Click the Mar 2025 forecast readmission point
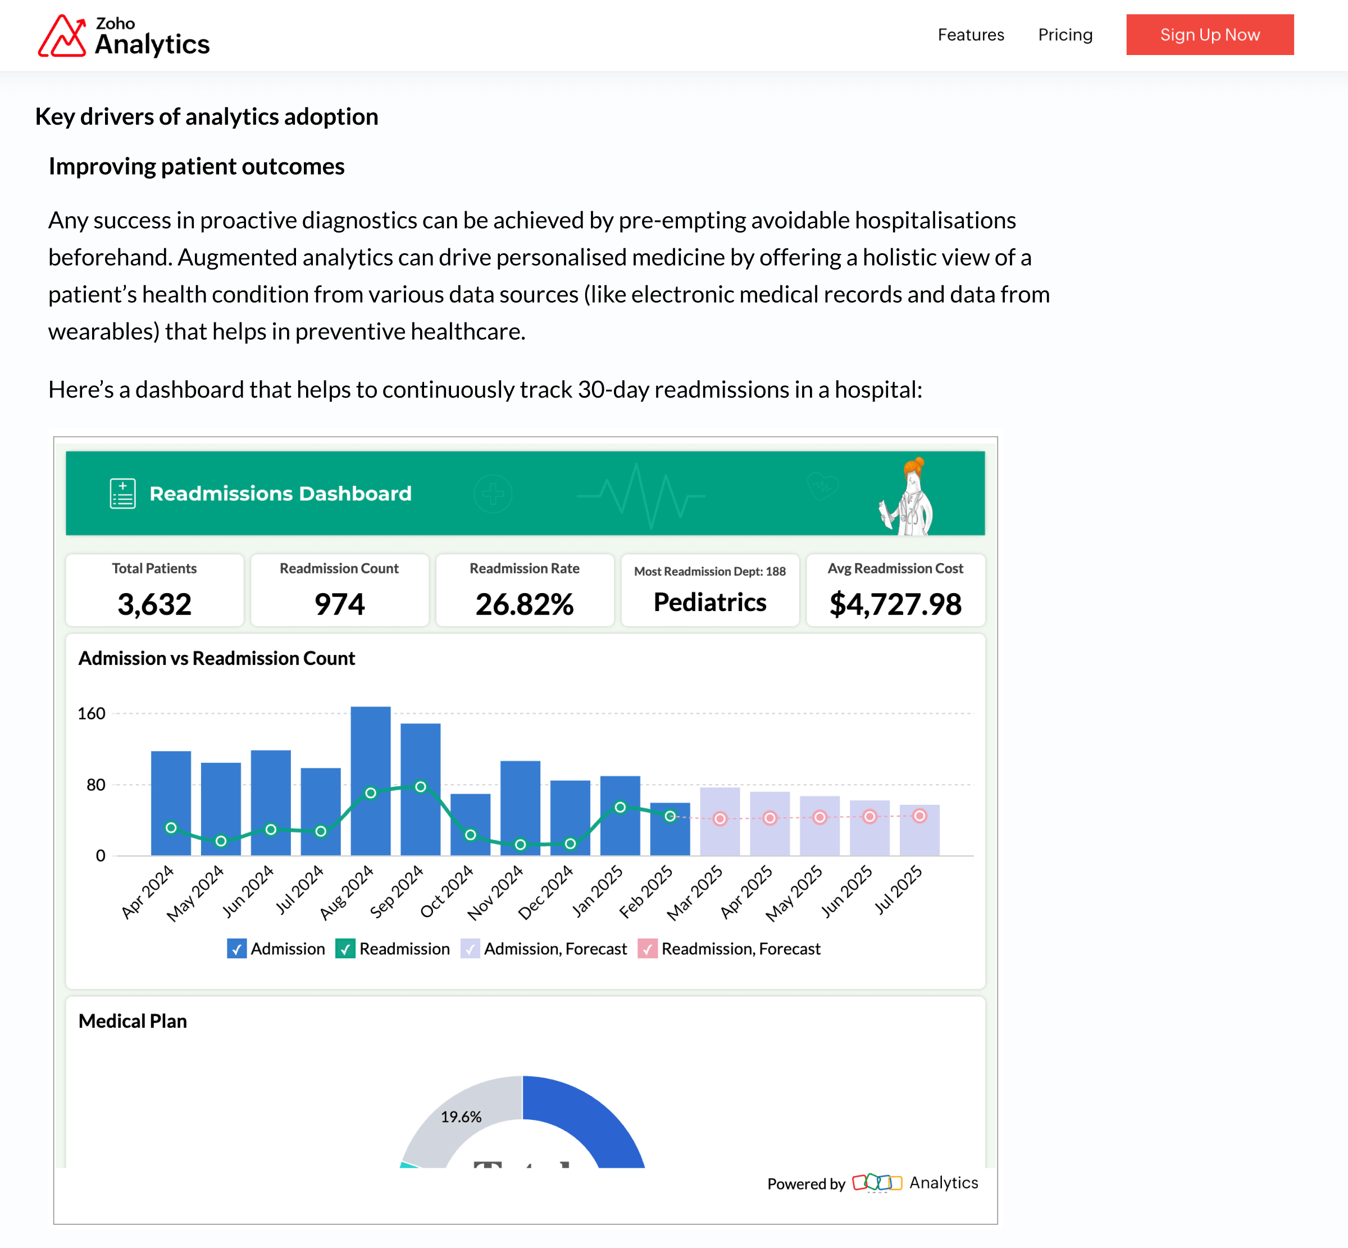The width and height of the screenshot is (1348, 1248). 720,818
